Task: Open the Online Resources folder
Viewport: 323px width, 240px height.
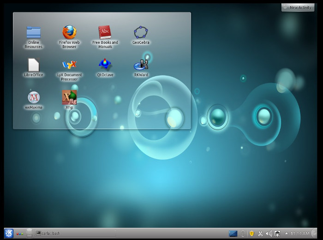Action: 33,37
